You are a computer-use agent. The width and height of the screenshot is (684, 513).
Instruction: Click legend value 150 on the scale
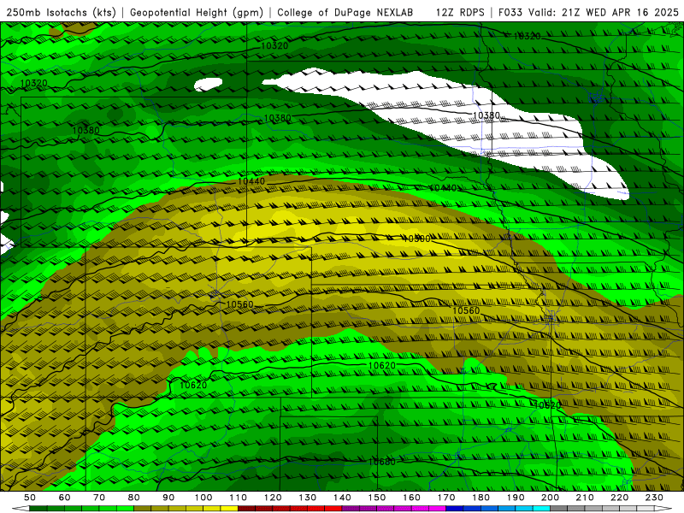pyautogui.click(x=377, y=498)
